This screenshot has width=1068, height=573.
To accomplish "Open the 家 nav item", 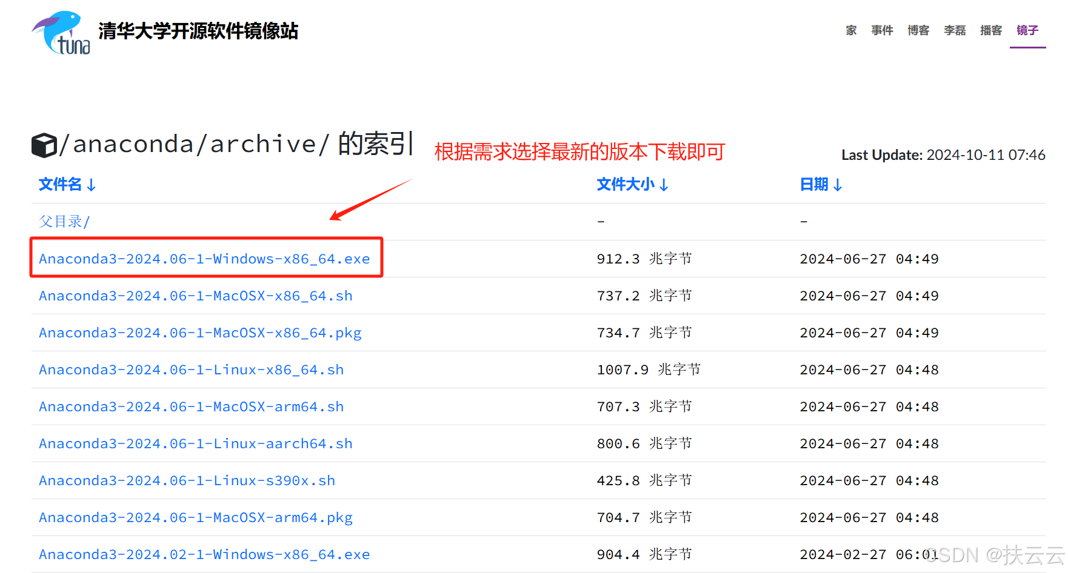I will tap(851, 30).
